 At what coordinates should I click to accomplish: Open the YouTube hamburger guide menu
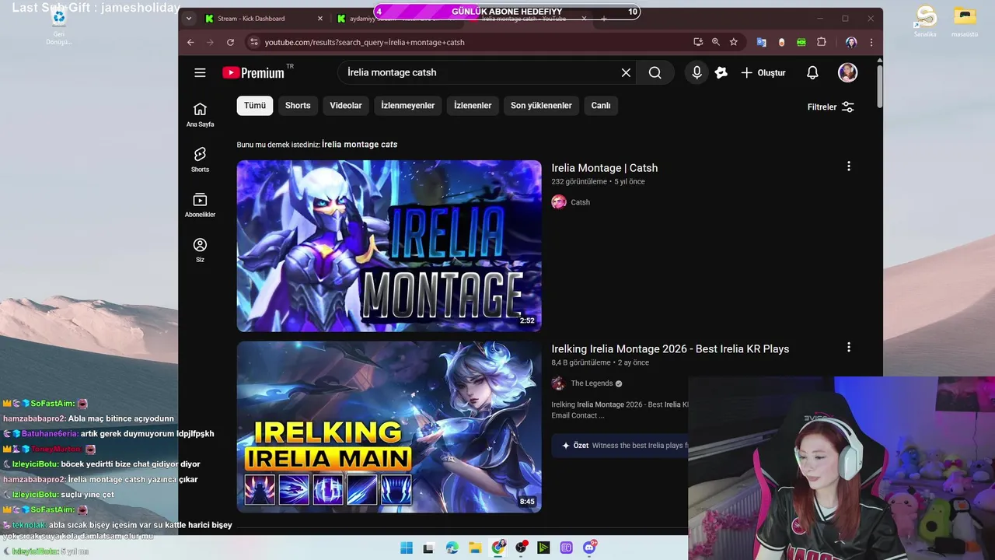200,72
